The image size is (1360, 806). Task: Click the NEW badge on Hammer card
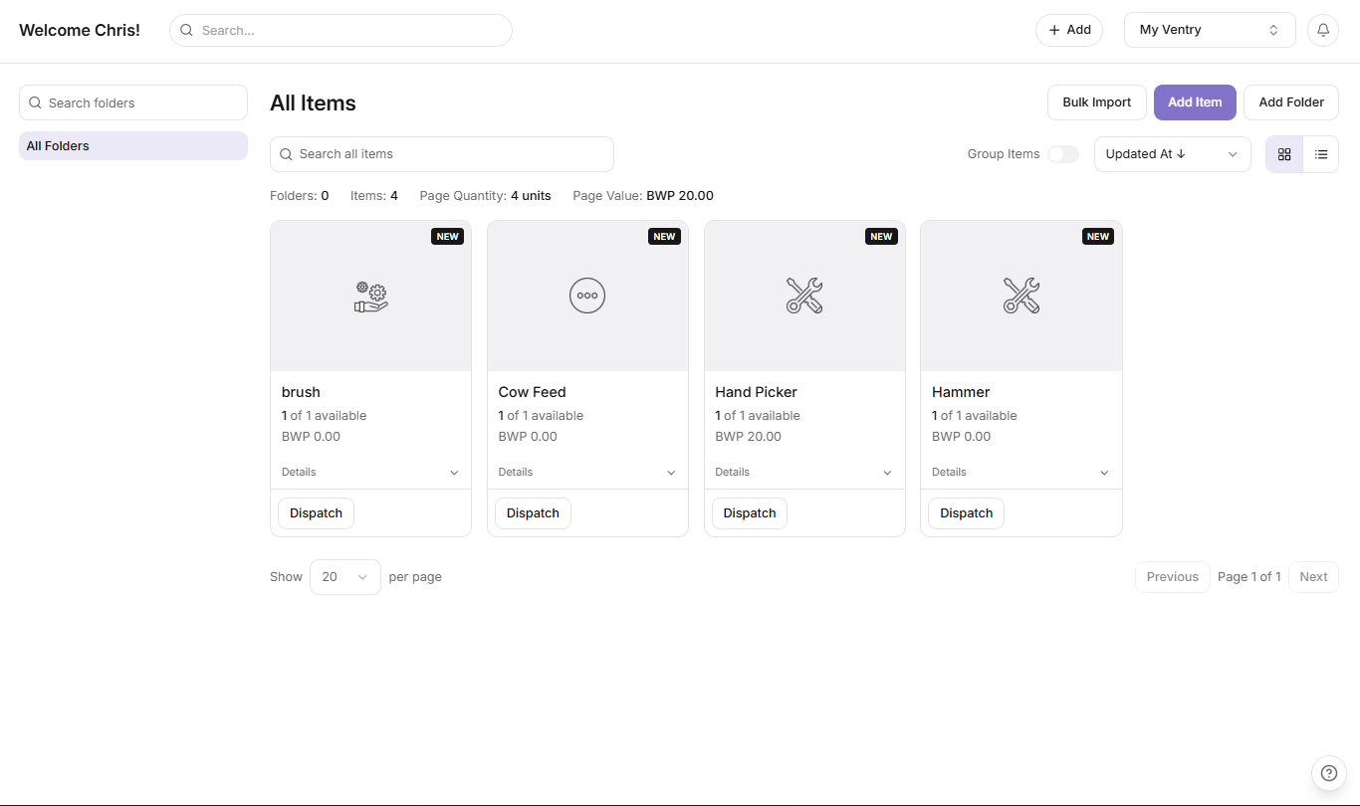[x=1098, y=237]
